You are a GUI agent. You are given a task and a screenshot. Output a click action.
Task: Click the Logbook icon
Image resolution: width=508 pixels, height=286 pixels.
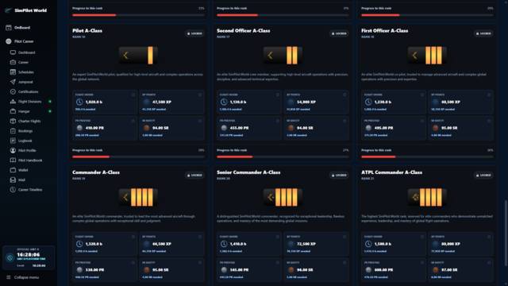(x=13, y=141)
